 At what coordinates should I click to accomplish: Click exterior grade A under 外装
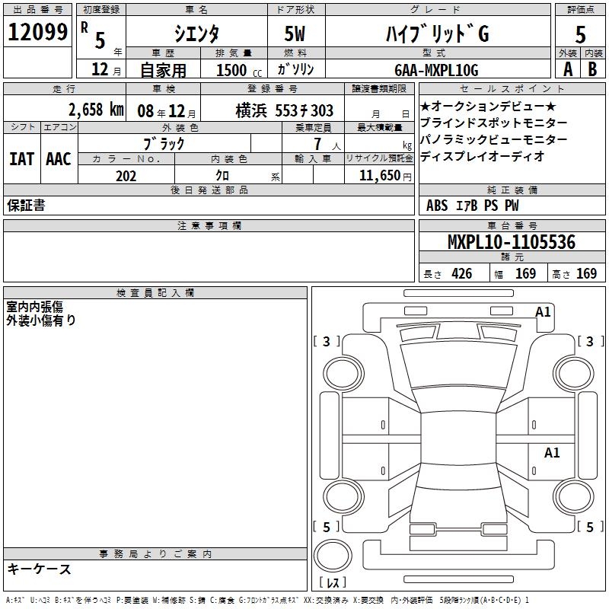coord(567,69)
